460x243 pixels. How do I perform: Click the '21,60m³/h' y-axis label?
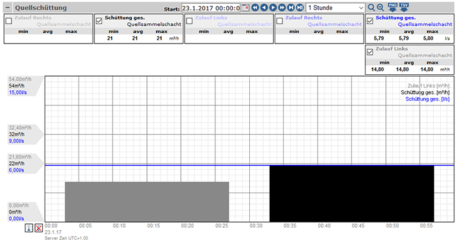click(20, 157)
